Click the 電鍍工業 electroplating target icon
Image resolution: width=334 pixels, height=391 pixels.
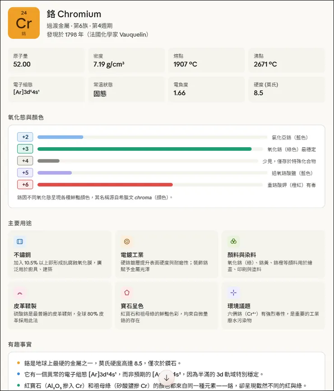click(127, 242)
